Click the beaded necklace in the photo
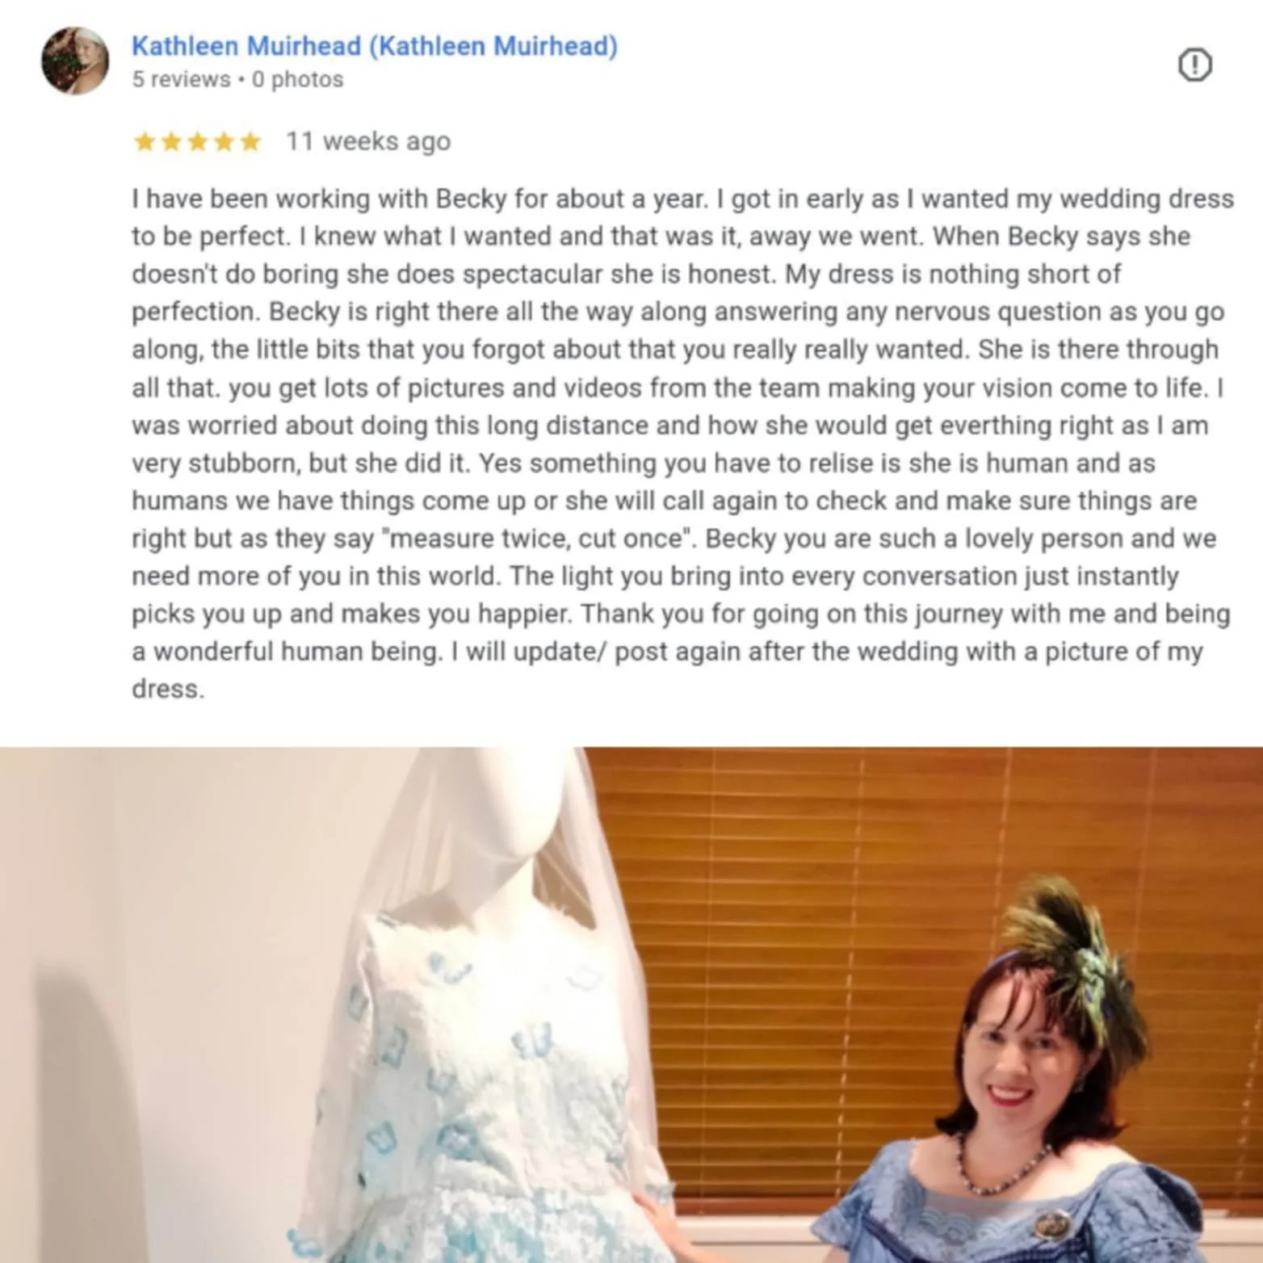Screen dimensions: 1263x1263 (x=1001, y=1167)
